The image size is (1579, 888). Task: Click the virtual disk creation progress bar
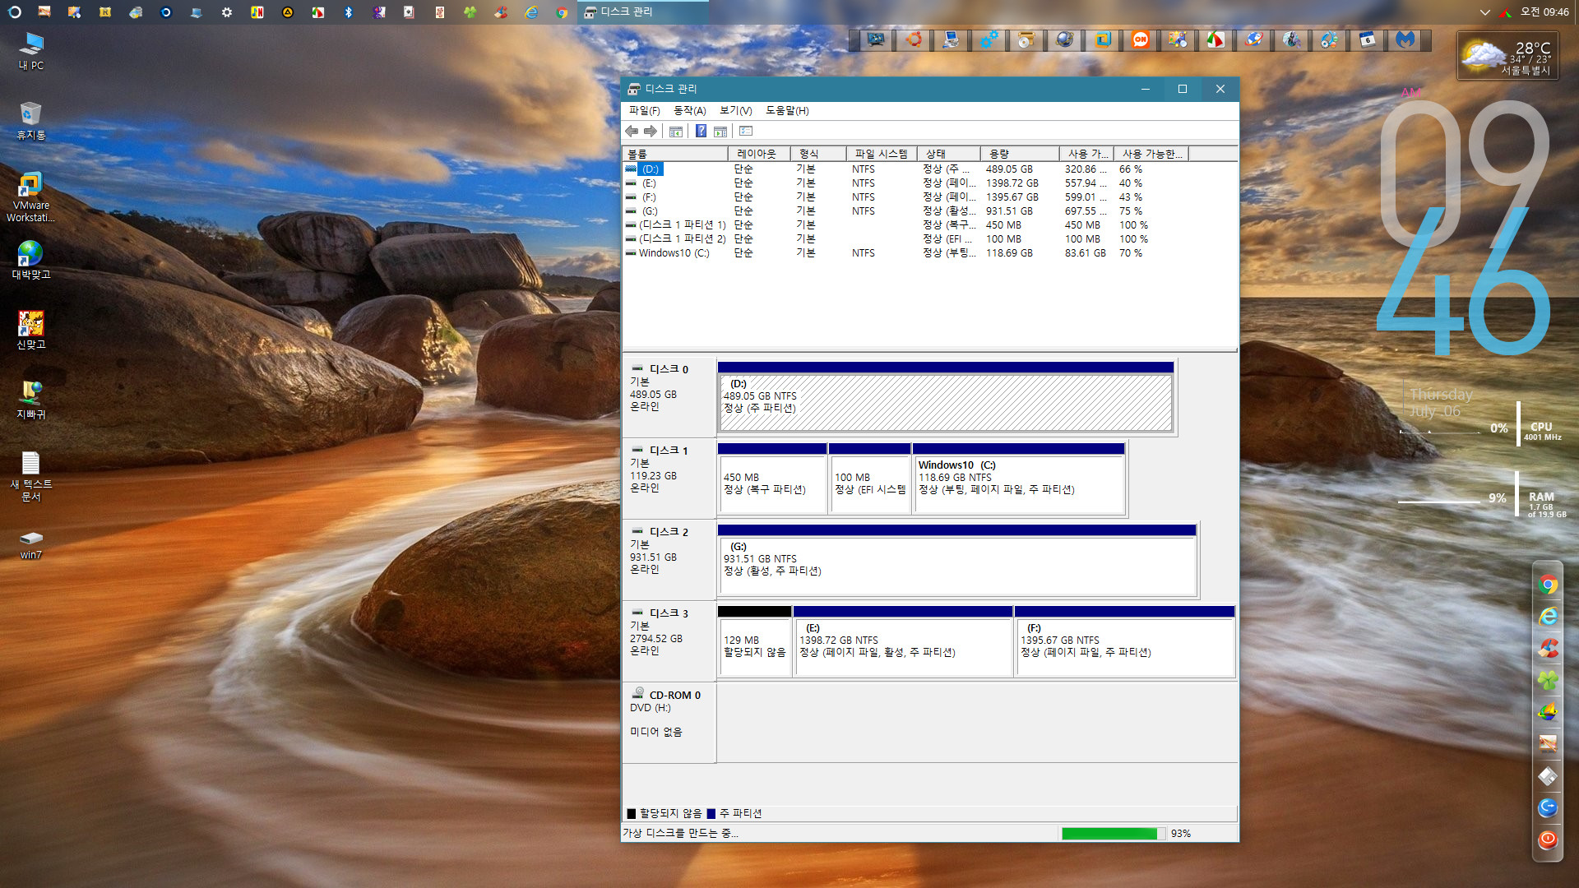[1113, 833]
